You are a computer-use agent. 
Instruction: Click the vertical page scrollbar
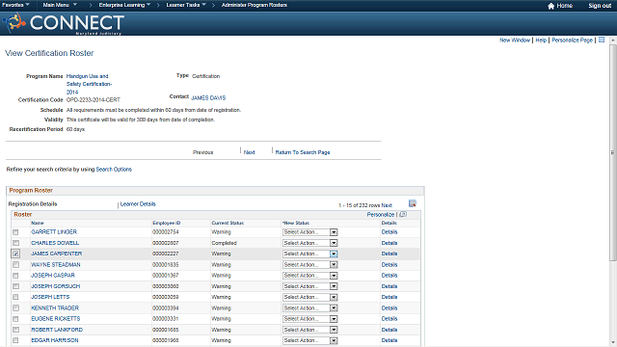click(613, 151)
